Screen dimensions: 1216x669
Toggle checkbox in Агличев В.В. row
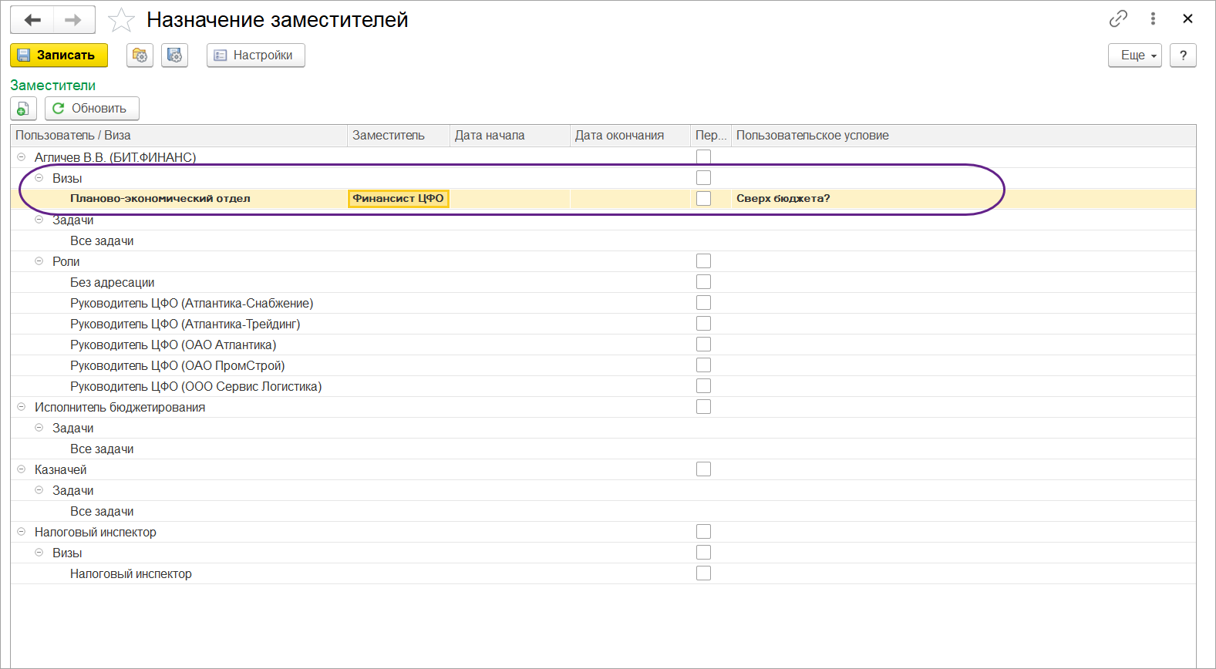[703, 157]
